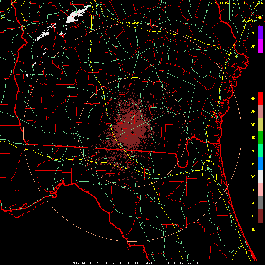The image size is (265, 265).
Task: Click the RA legend label
Action: click(253, 151)
